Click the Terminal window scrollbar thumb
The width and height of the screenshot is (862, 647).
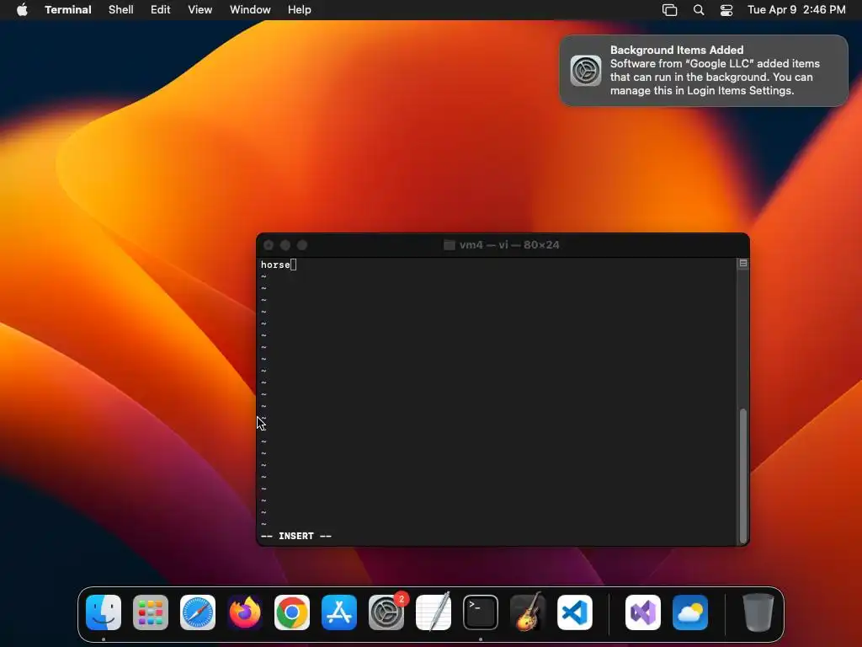click(743, 476)
